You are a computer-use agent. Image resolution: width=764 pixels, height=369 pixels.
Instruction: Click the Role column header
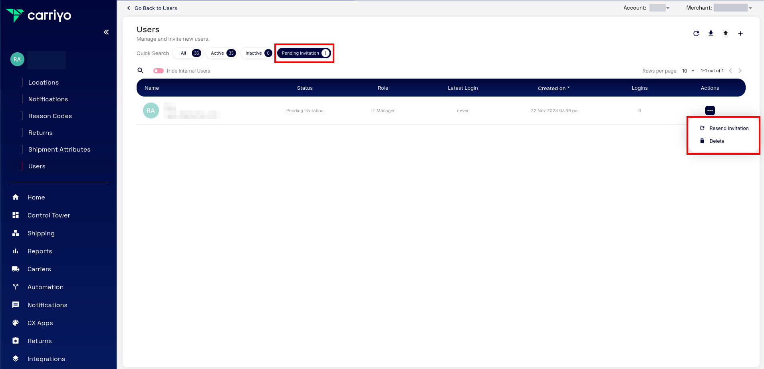coord(383,88)
